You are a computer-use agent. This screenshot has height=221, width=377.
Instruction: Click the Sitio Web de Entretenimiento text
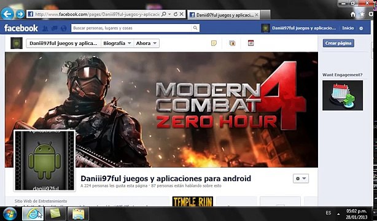(41, 201)
